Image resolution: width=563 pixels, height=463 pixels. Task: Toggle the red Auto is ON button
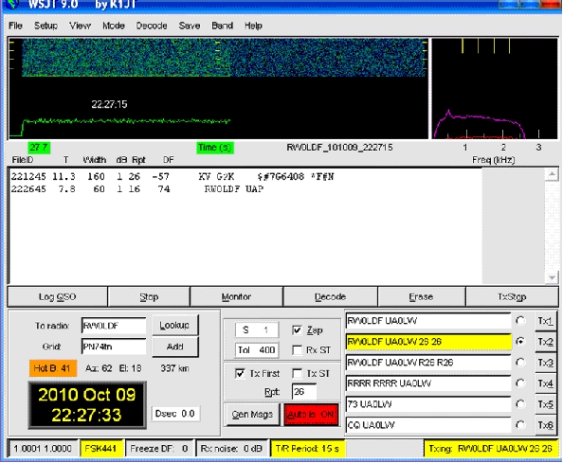[x=311, y=414]
